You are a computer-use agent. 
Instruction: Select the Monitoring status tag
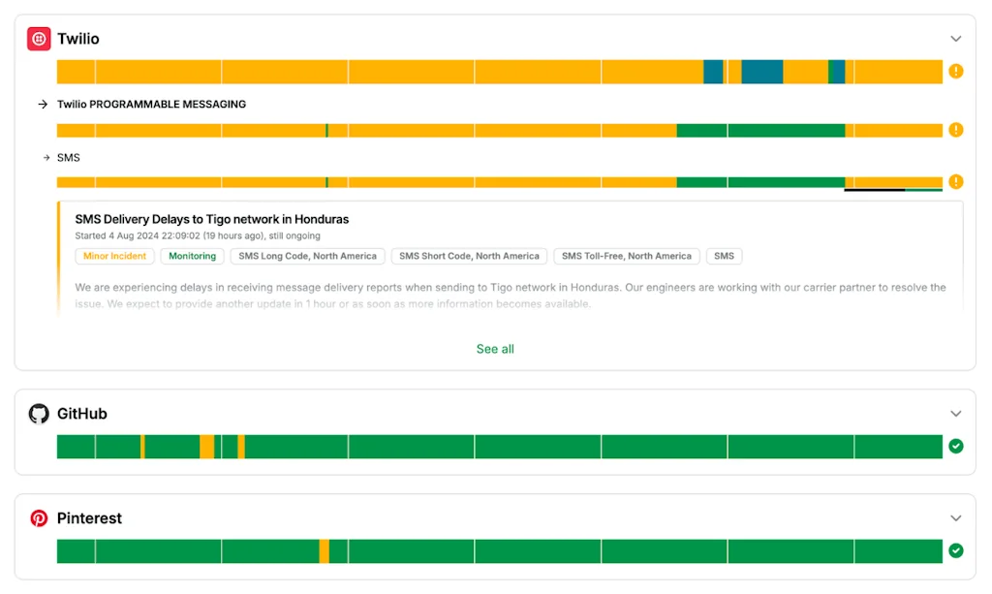point(192,256)
